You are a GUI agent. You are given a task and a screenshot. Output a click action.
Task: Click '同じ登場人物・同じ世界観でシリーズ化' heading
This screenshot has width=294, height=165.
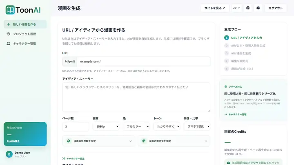250,94
